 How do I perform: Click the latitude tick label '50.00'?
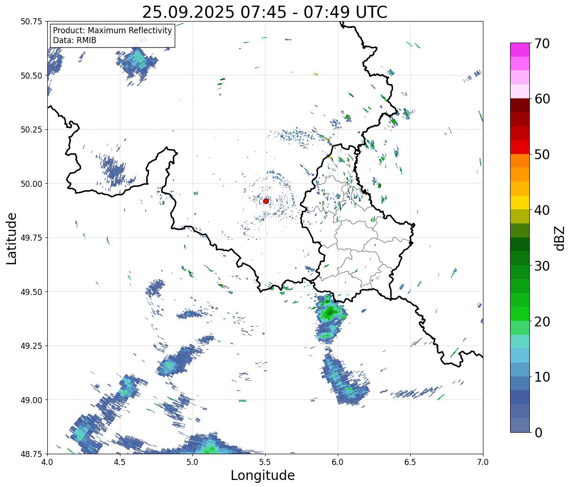click(x=31, y=184)
